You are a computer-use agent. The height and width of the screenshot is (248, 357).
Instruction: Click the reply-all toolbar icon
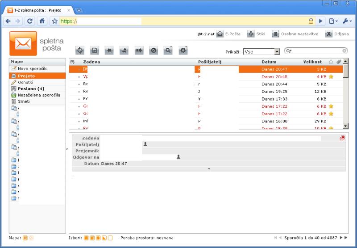[124, 51]
